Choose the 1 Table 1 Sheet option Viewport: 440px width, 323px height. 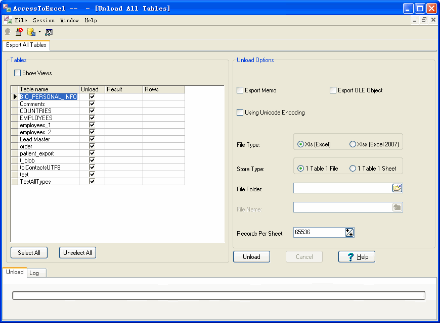(x=353, y=169)
